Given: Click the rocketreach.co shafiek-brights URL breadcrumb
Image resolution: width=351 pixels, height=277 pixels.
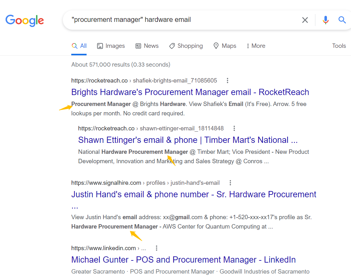Looking at the screenshot, I should coord(144,81).
